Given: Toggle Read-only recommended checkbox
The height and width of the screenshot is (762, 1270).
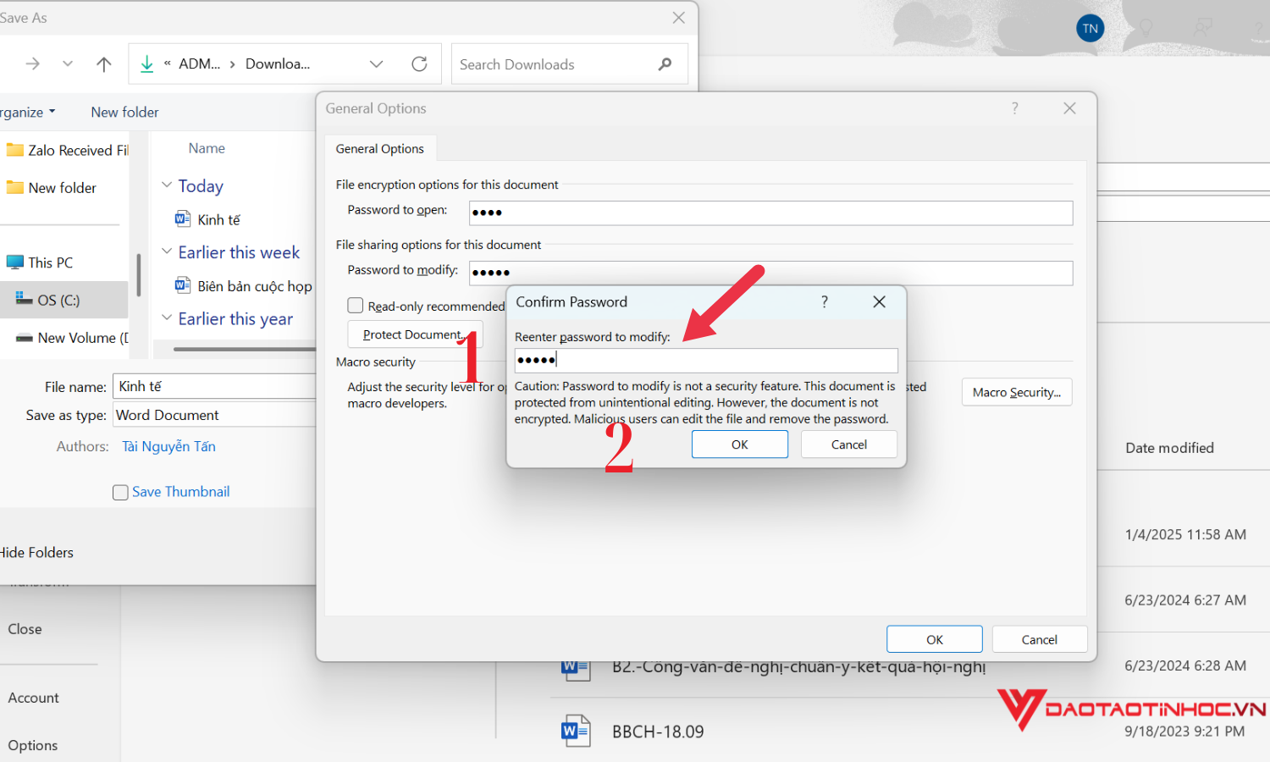Looking at the screenshot, I should click(x=356, y=306).
